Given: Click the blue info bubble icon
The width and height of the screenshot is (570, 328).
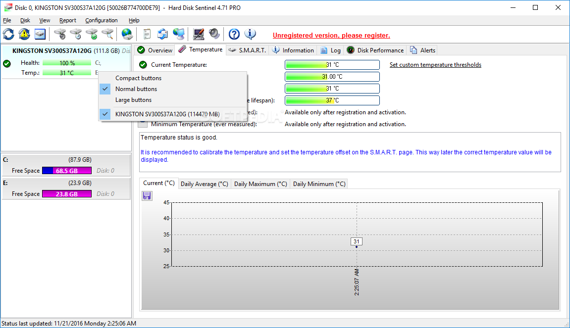Looking at the screenshot, I should 250,35.
